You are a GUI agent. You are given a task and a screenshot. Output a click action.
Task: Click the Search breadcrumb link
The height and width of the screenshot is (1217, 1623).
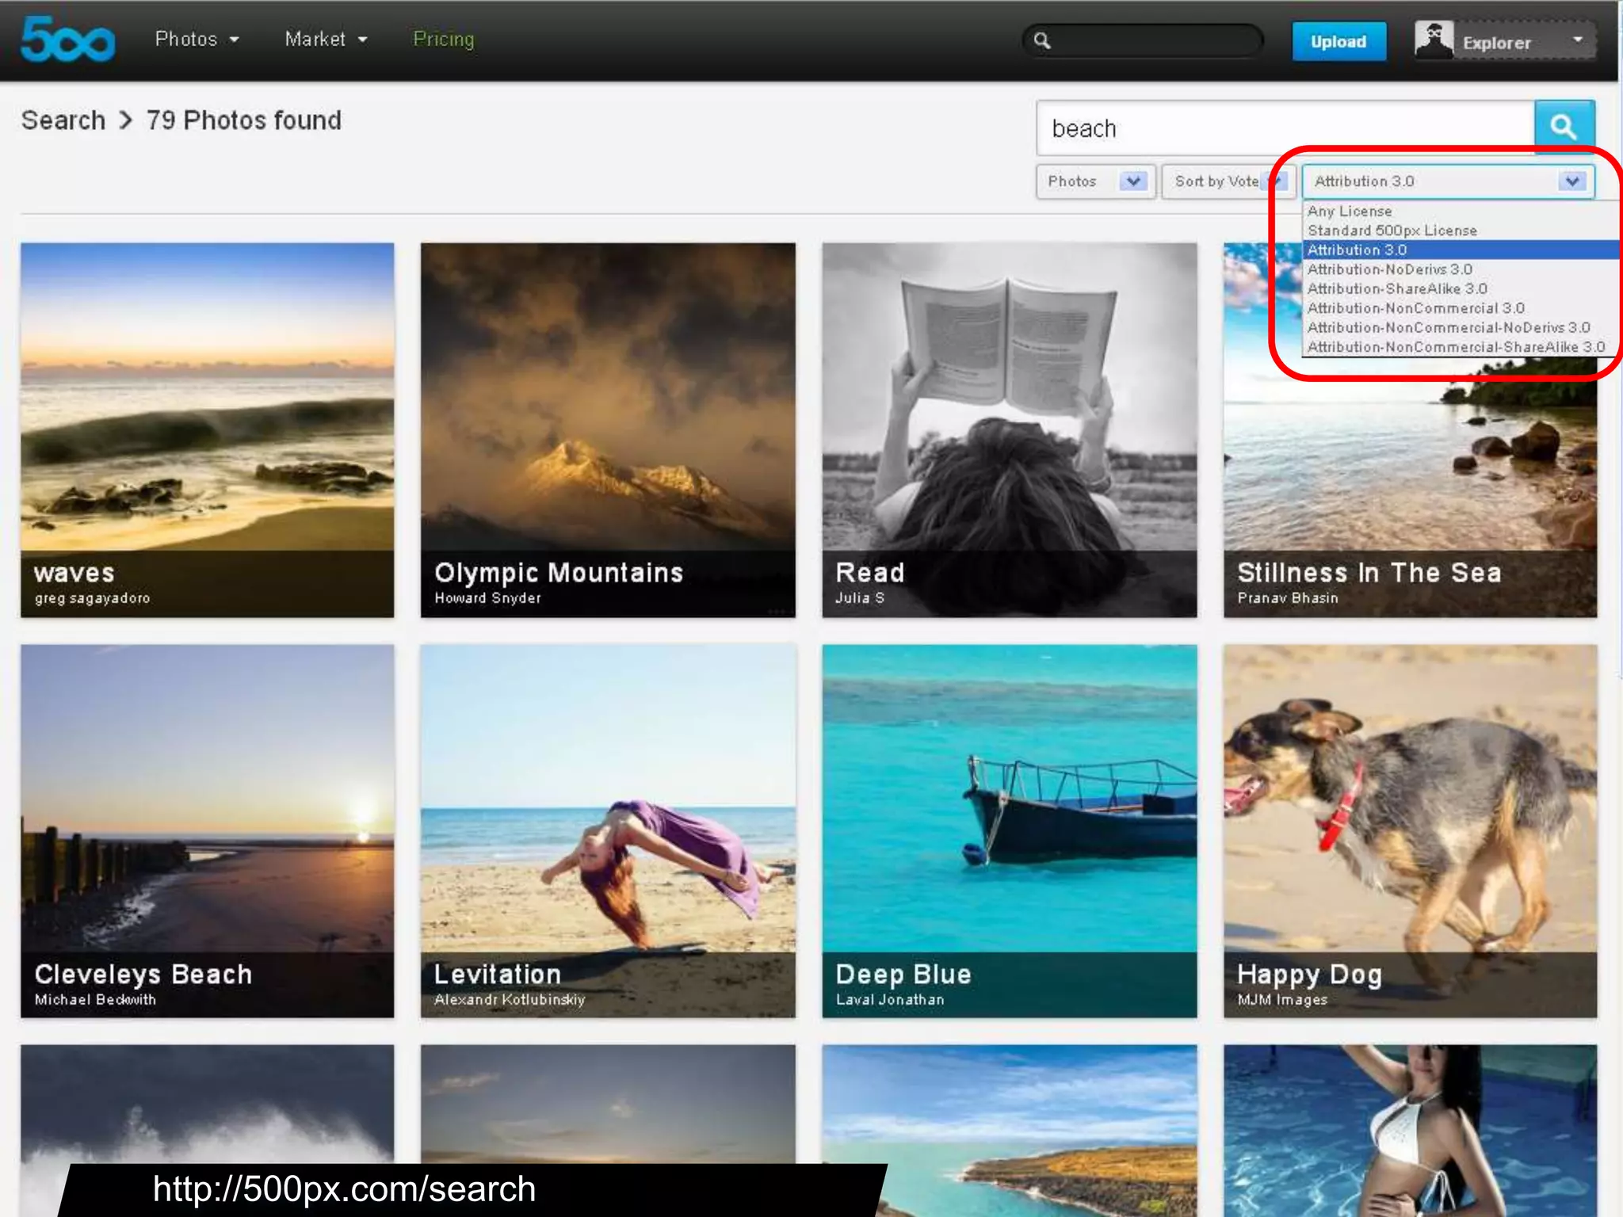click(x=63, y=120)
